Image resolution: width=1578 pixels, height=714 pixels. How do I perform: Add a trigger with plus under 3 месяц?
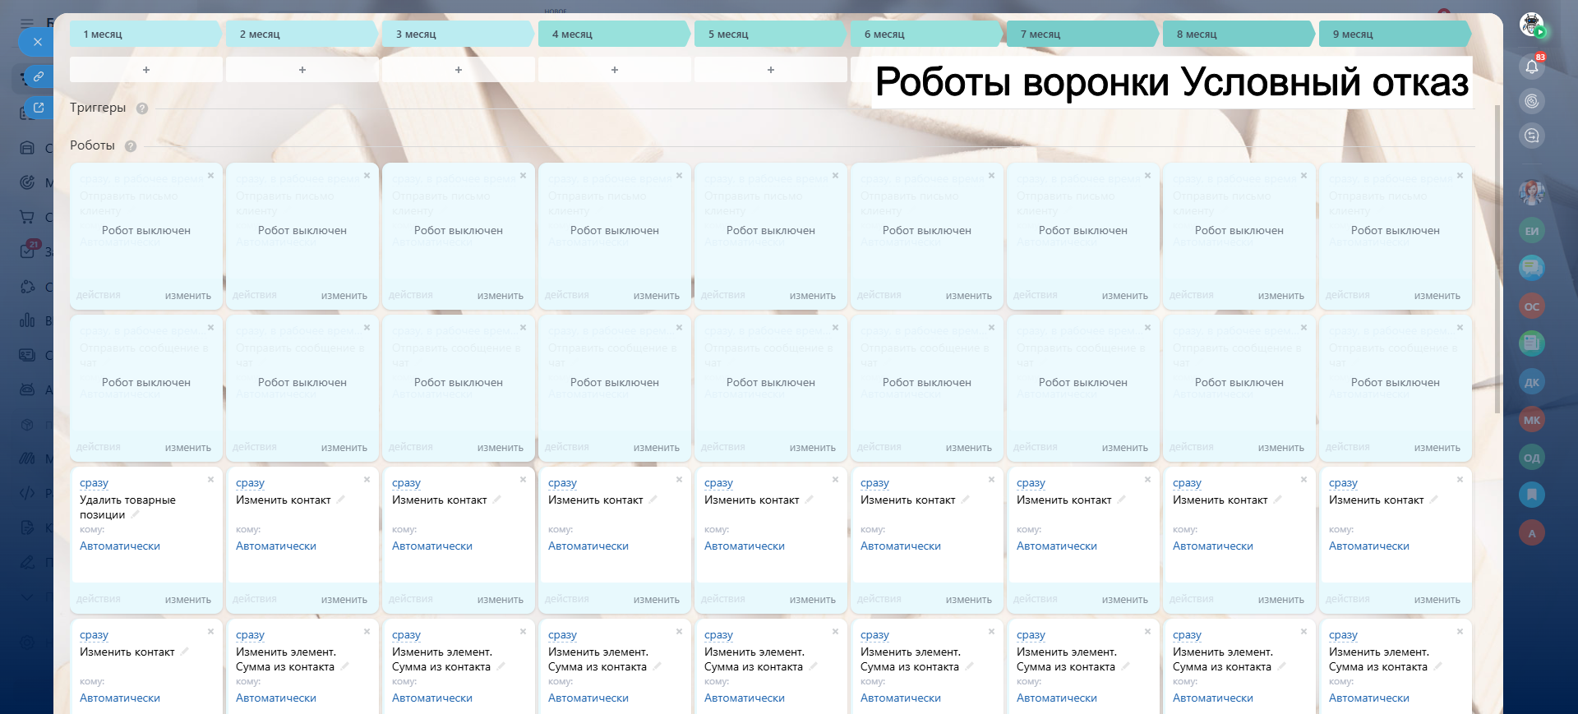(x=459, y=70)
